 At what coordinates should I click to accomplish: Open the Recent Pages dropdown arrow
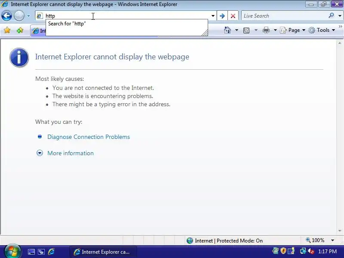pyautogui.click(x=28, y=16)
